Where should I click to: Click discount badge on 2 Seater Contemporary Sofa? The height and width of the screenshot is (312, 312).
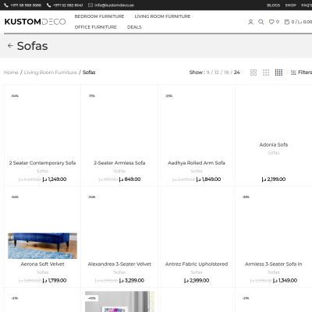(x=15, y=96)
